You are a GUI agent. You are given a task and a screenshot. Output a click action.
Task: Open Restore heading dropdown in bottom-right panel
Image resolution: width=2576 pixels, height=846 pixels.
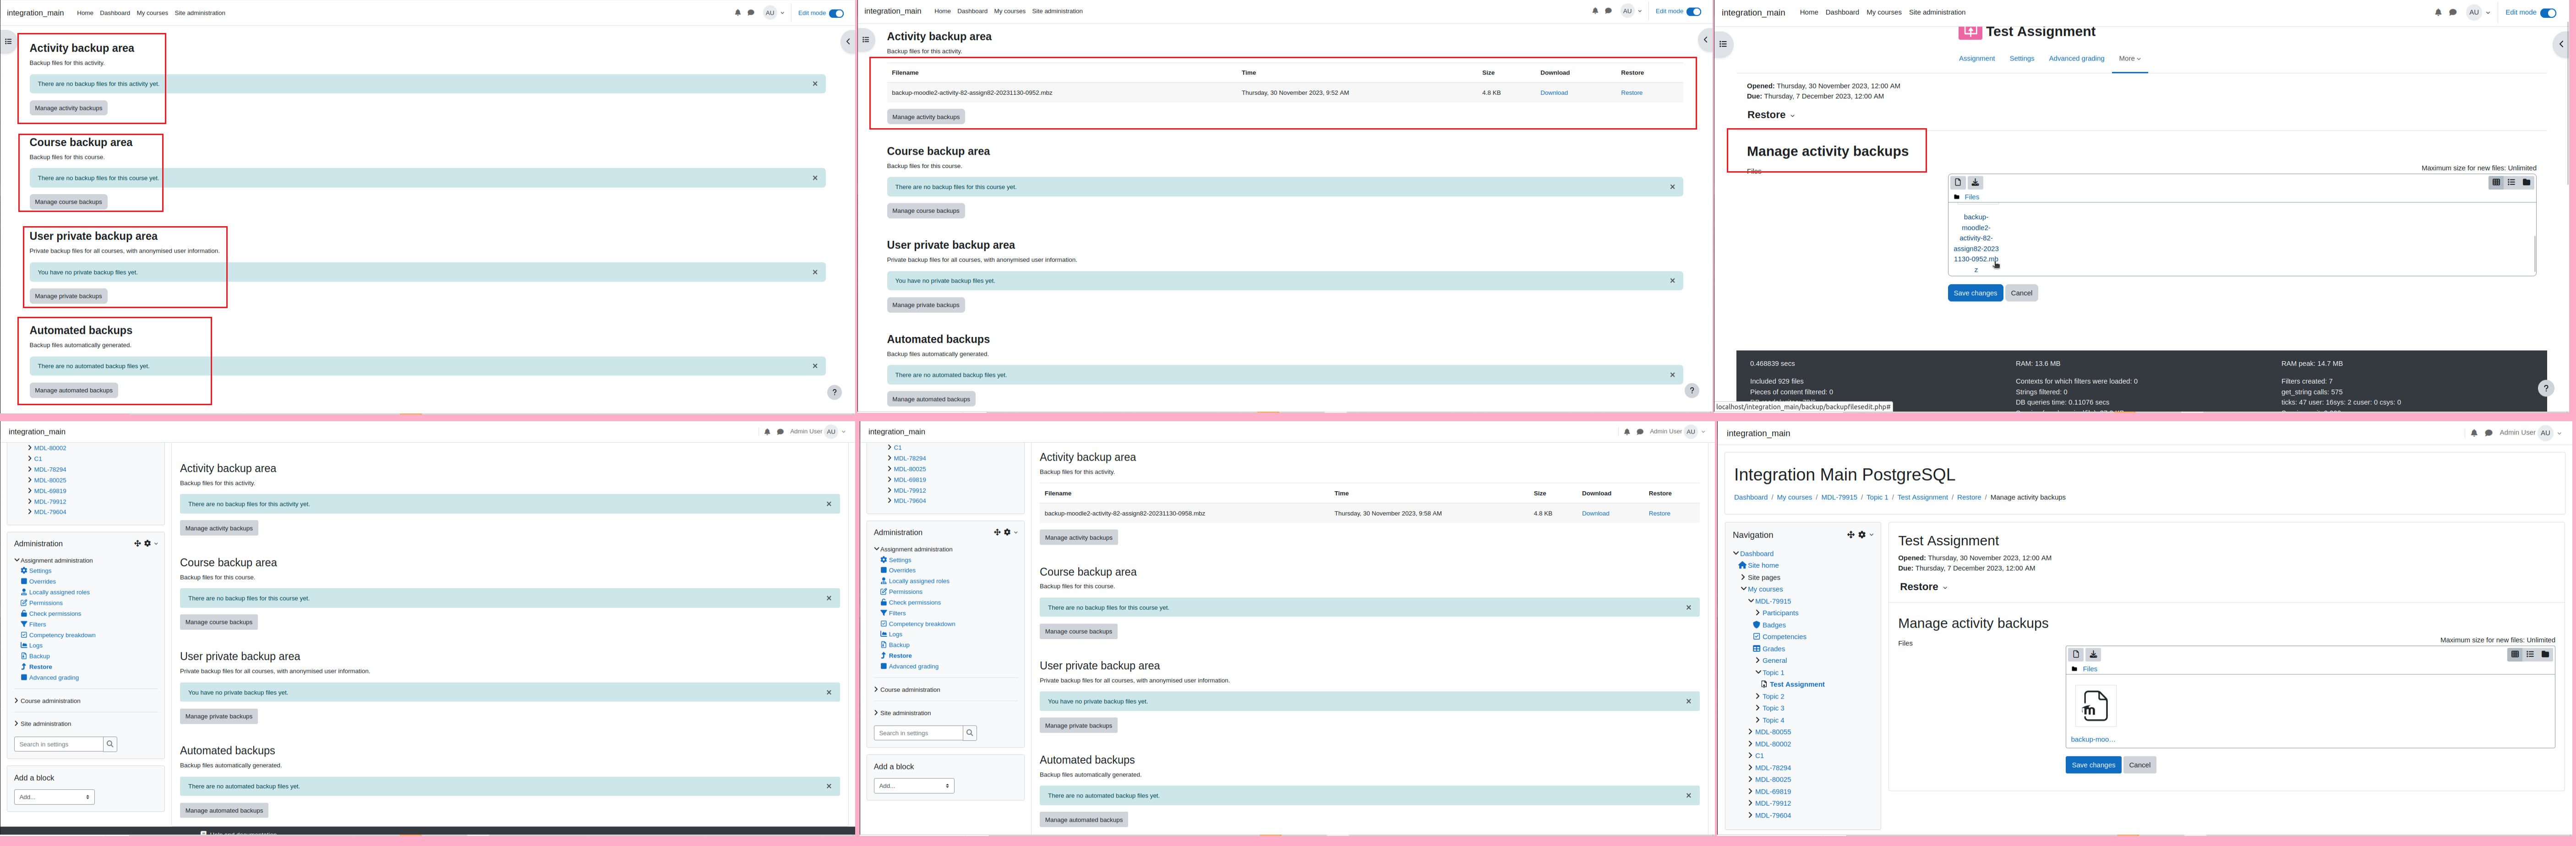1924,587
